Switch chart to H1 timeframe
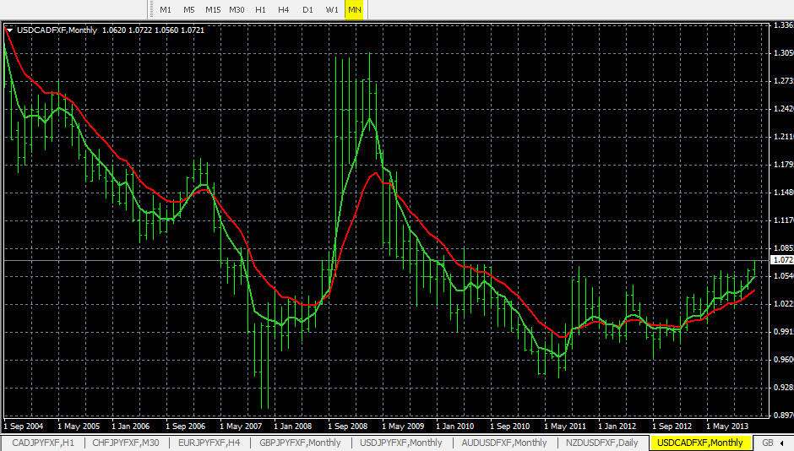 click(x=260, y=9)
